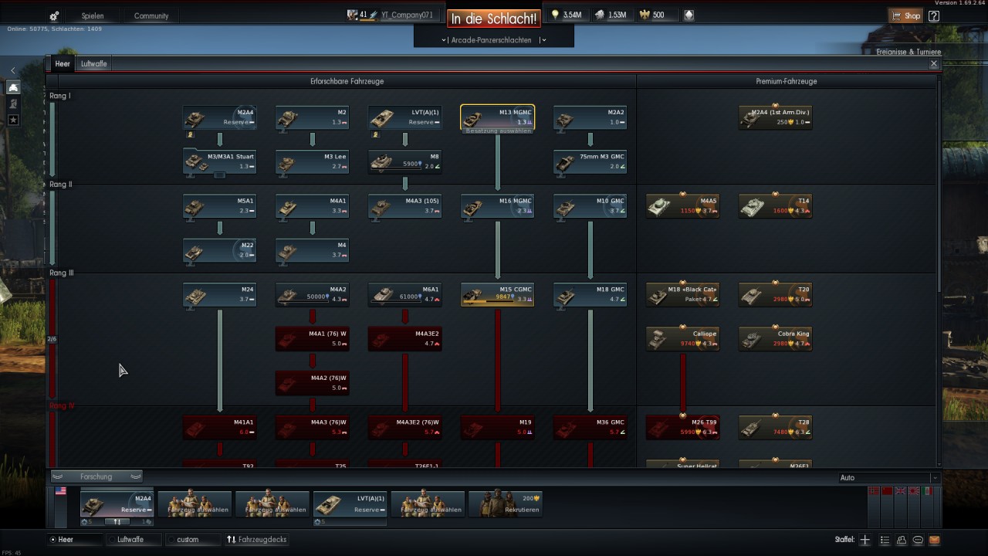This screenshot has height=556, width=988.
Task: Select the Japan flag nation
Action: [x=914, y=491]
